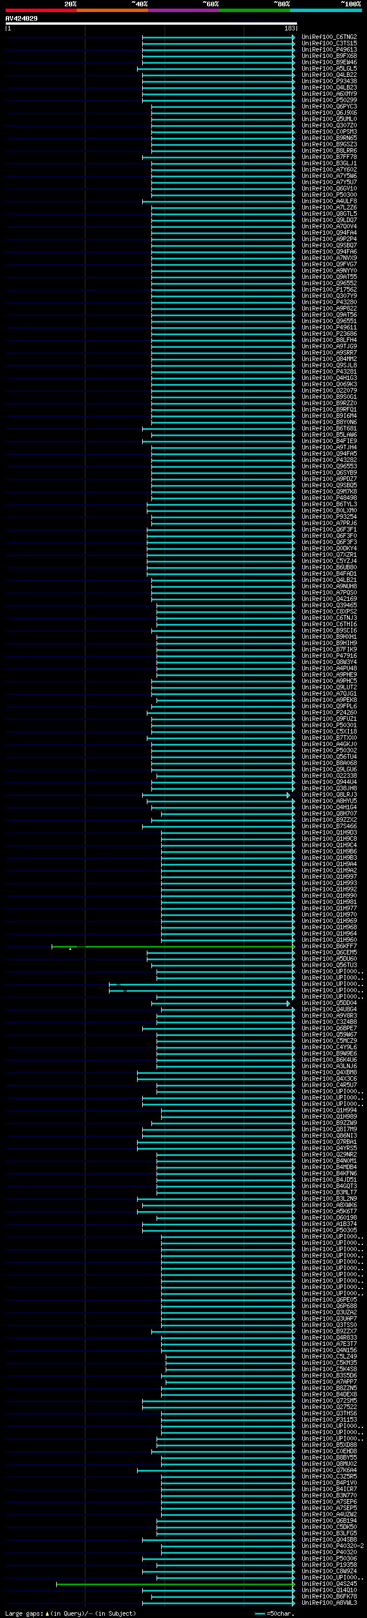Select hit label UniRef100_P50301

329,725
